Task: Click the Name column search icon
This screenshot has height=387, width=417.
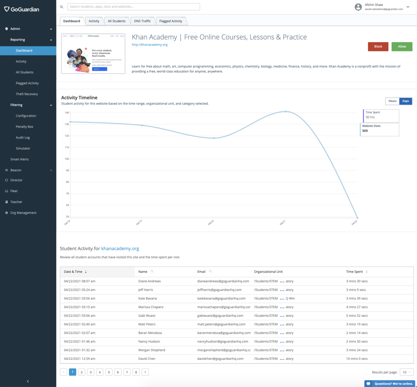Action: click(x=152, y=271)
